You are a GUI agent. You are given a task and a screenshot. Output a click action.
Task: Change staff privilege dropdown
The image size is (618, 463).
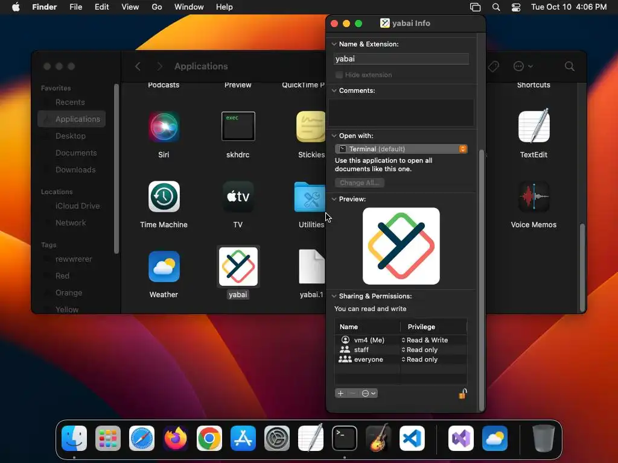[x=420, y=350]
